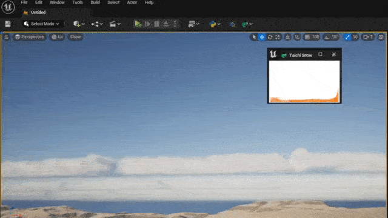Screen dimensions: 388x218
Task: Open the Select Mode dropdown
Action: click(42, 24)
